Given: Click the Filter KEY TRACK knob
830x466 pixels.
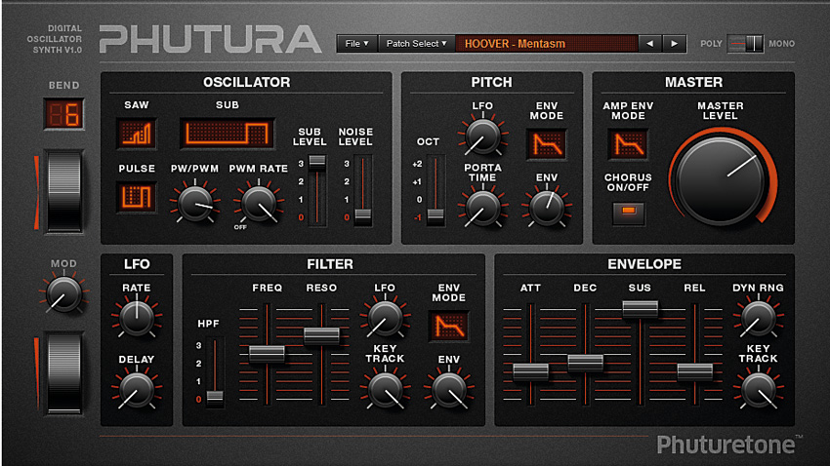Looking at the screenshot, I should (385, 390).
